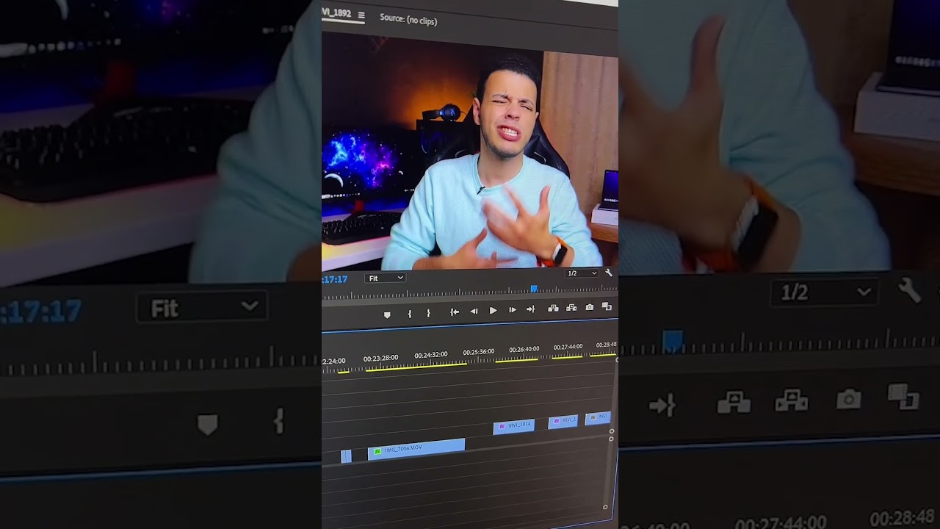
Task: Open the MVI_1892 panel menu icon
Action: pyautogui.click(x=361, y=15)
